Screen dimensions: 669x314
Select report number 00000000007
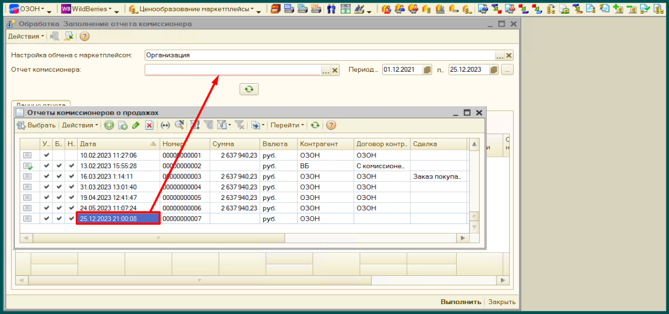[x=185, y=219]
